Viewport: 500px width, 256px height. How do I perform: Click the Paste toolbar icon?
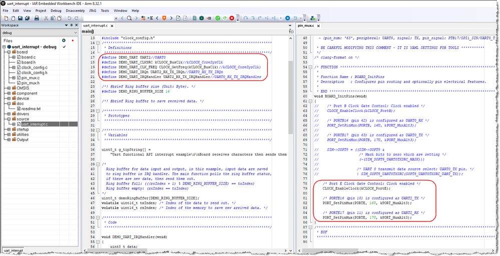coord(60,18)
